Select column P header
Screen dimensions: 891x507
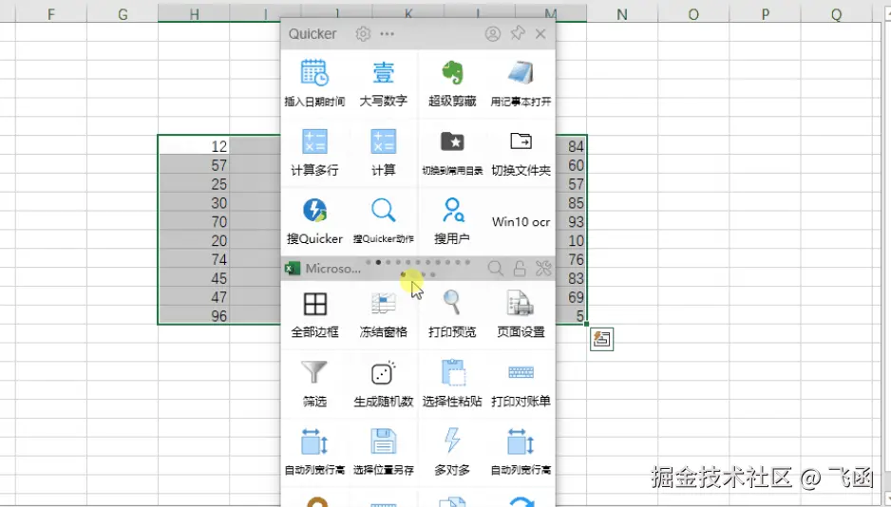pyautogui.click(x=765, y=14)
